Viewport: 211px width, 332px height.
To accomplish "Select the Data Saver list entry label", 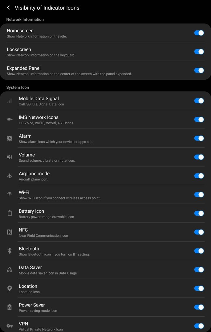I will click(30, 267).
